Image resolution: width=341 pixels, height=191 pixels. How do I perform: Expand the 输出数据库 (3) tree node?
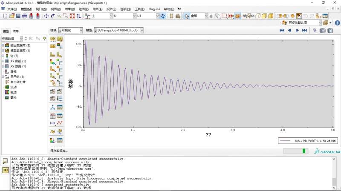[3, 45]
